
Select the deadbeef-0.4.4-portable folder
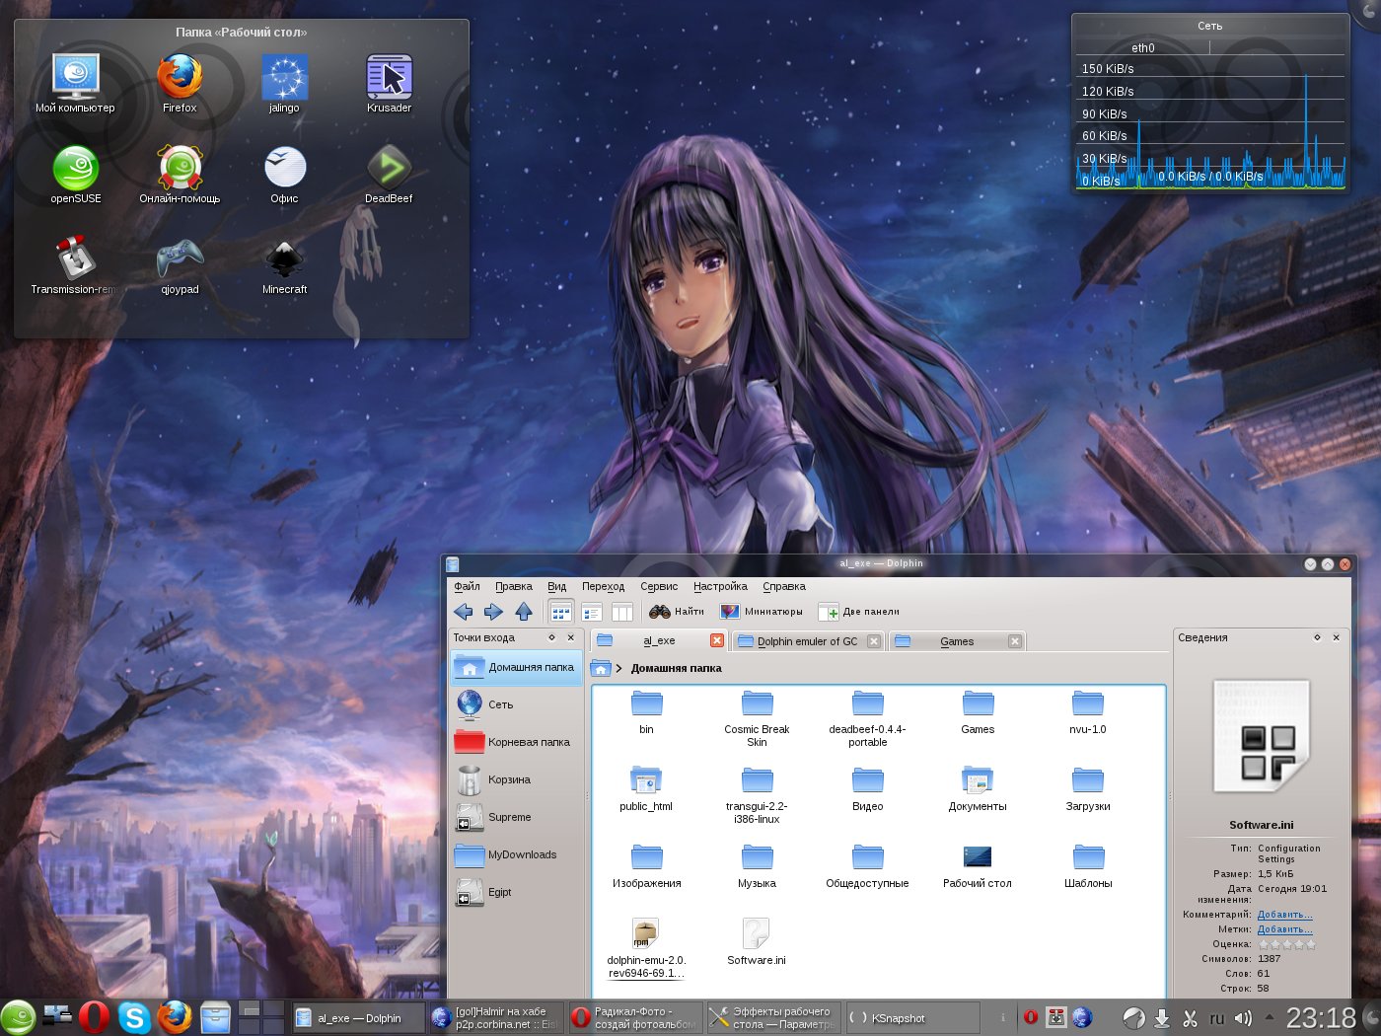867,718
